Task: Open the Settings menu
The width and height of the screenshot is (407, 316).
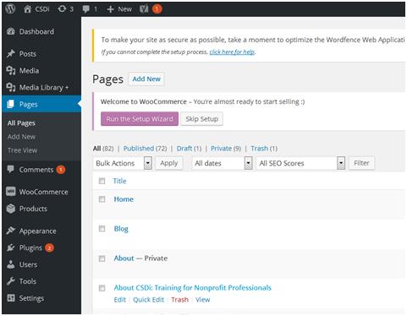Action: (x=41, y=298)
